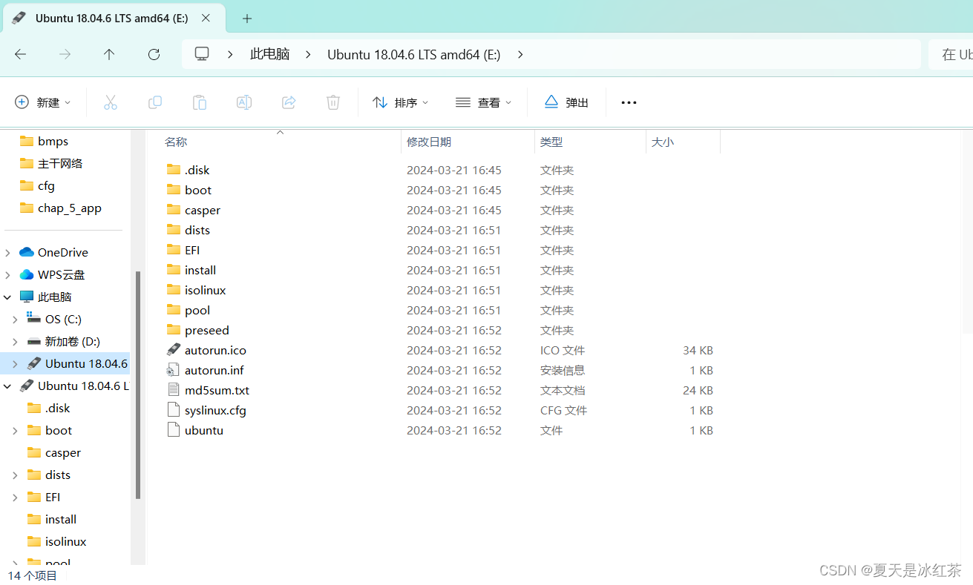Click the 14 个项目 status bar text
The height and width of the screenshot is (585, 973).
click(33, 575)
